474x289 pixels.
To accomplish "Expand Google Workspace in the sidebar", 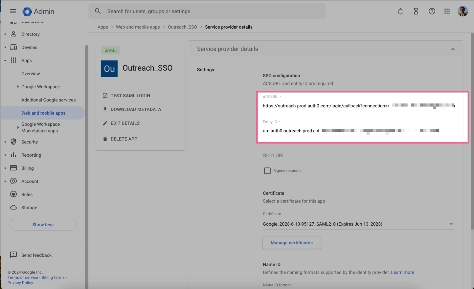I will [18, 86].
